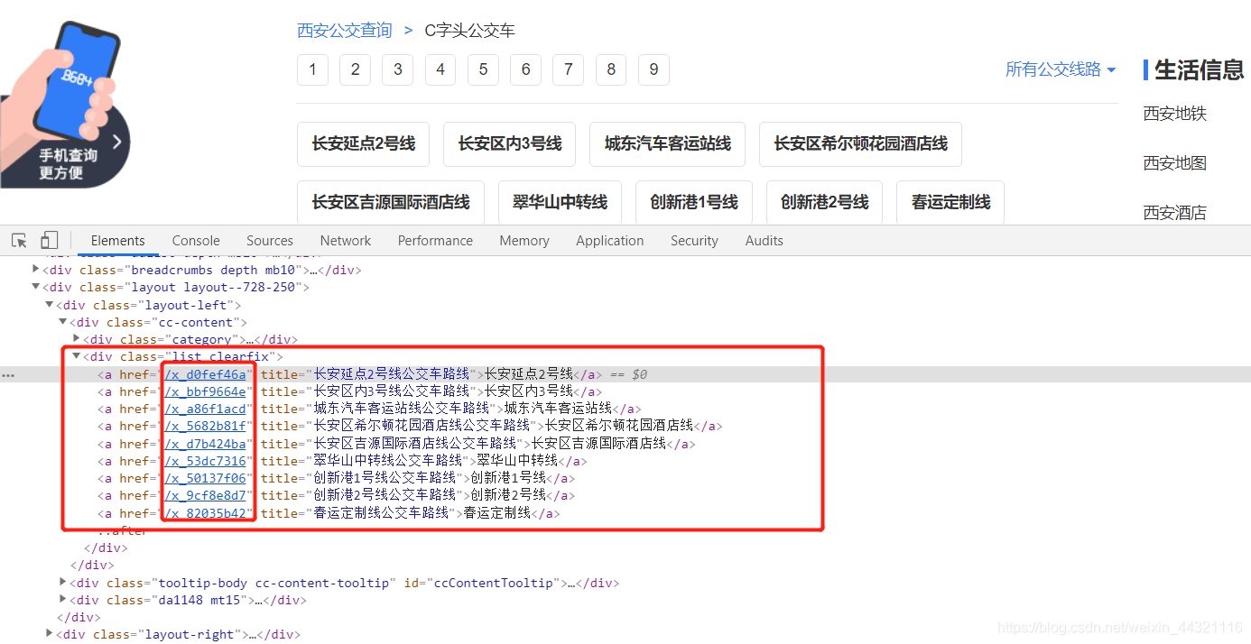Viewport: 1251px width, 644px height.
Task: Click the 西安地图 sidebar link
Action: point(1174,163)
